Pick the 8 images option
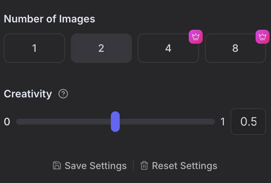The height and width of the screenshot is (183, 271). (x=235, y=48)
